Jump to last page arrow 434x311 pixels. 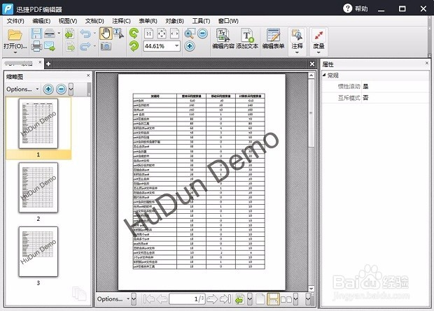225,299
